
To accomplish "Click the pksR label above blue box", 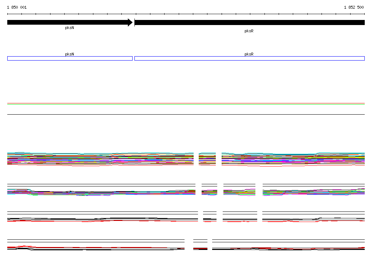I will [249, 54].
